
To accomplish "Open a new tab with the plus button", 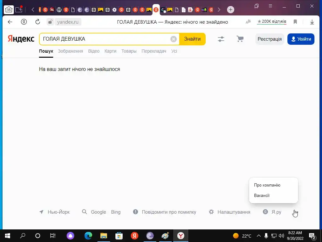I will point(230,10).
